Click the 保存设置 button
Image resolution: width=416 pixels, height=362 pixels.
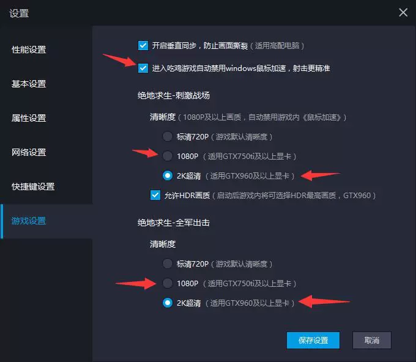[x=313, y=340]
